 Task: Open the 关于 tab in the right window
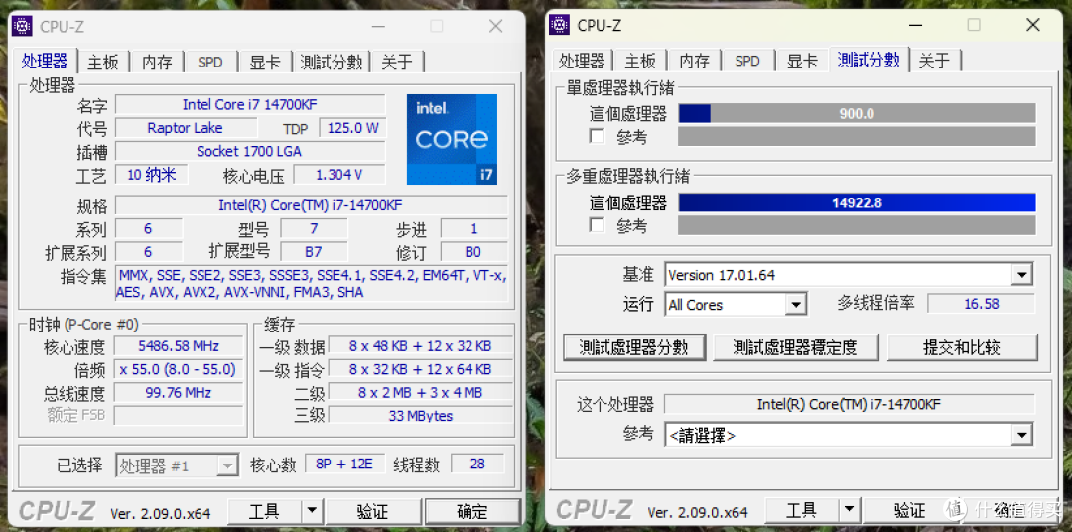[935, 61]
